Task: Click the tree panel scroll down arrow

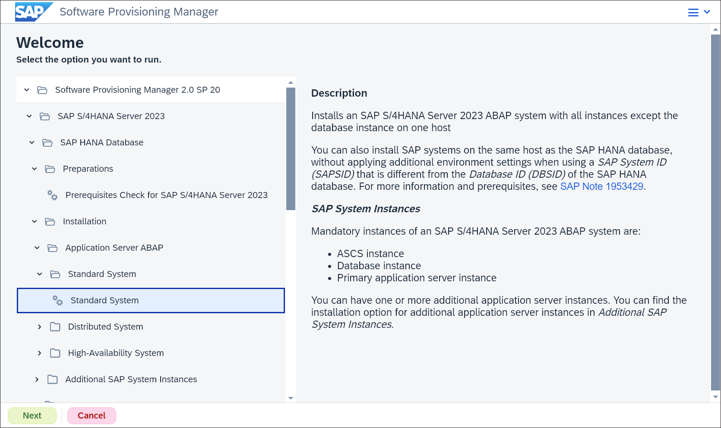Action: [x=291, y=398]
